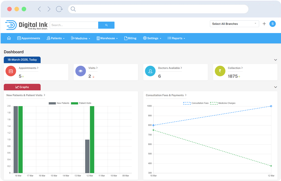Open the Billing menu item
Viewport: 281px width, 181px height.
(130, 38)
